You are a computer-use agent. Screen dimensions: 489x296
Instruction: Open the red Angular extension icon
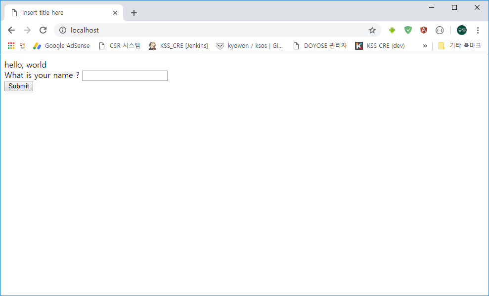424,30
